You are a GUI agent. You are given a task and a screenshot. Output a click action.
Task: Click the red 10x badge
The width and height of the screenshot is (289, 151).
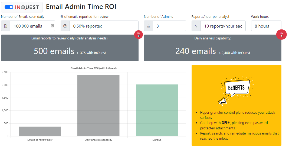point(281,34)
